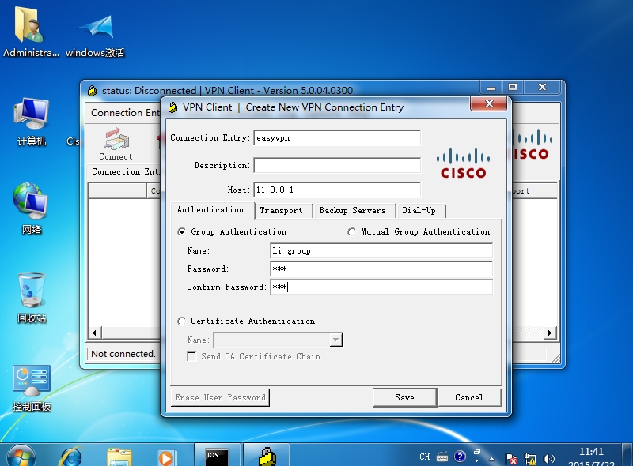Open the 控制面板 desktop icon
This screenshot has height=466, width=633.
pyautogui.click(x=31, y=388)
